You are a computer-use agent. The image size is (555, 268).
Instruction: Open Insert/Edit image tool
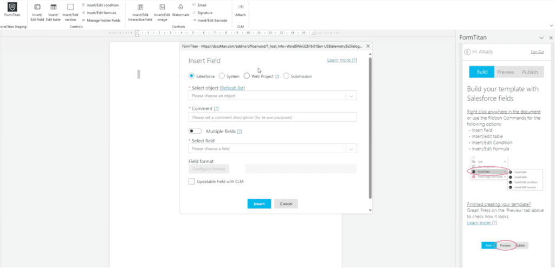point(162,12)
